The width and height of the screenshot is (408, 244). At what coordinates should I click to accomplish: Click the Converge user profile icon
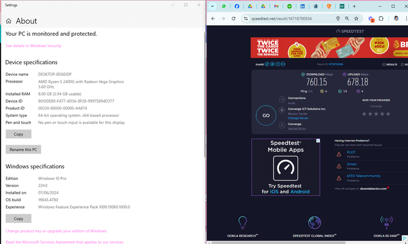[282, 125]
